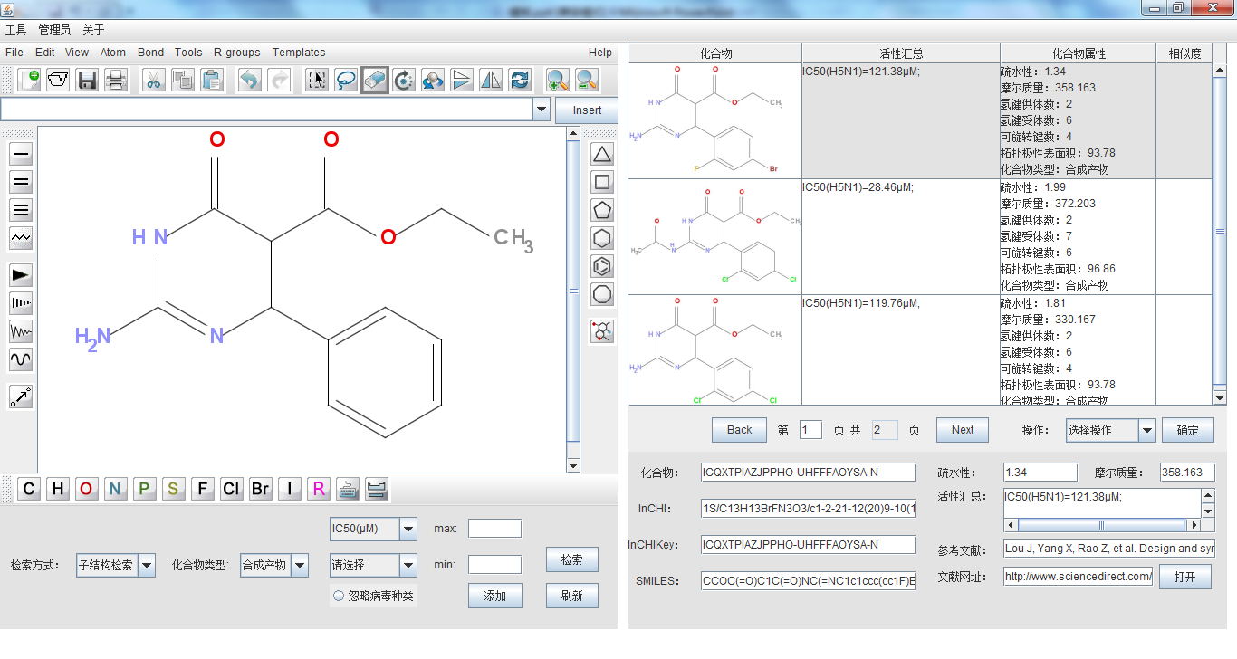Open the Bond menu

pyautogui.click(x=150, y=53)
